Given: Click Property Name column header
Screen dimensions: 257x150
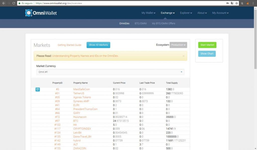Looking at the screenshot, I should [x=80, y=83].
